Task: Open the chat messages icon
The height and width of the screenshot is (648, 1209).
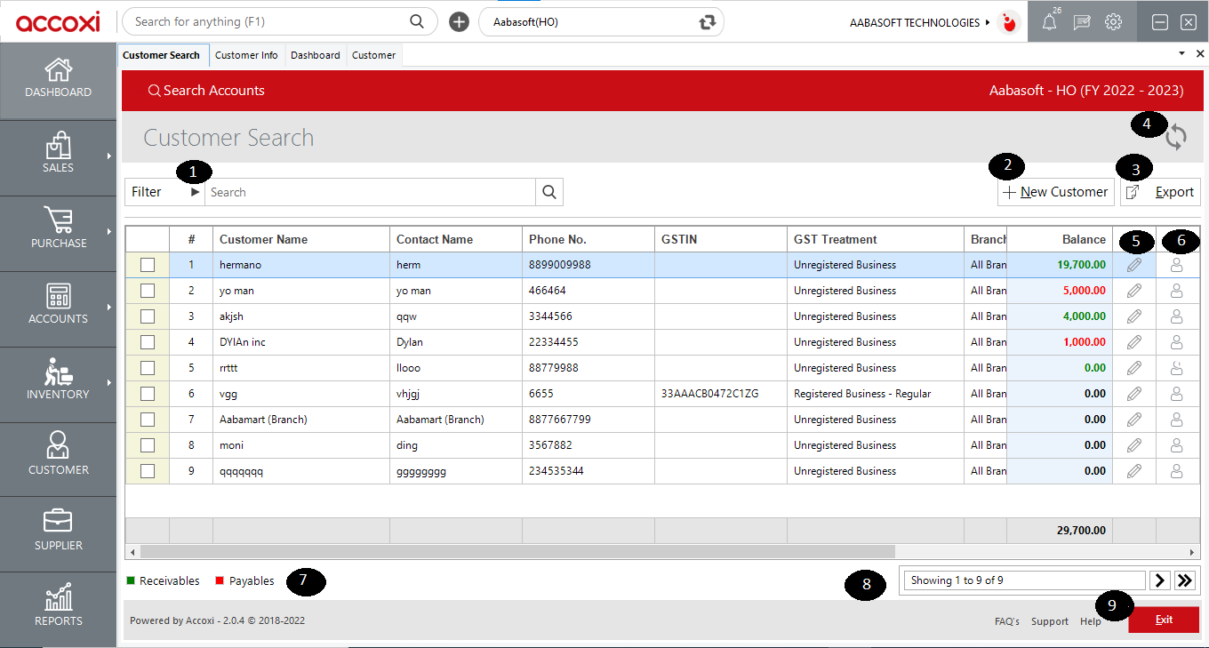Action: 1082,22
